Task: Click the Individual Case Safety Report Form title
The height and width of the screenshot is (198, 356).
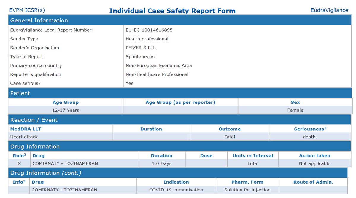Action: pyautogui.click(x=172, y=11)
